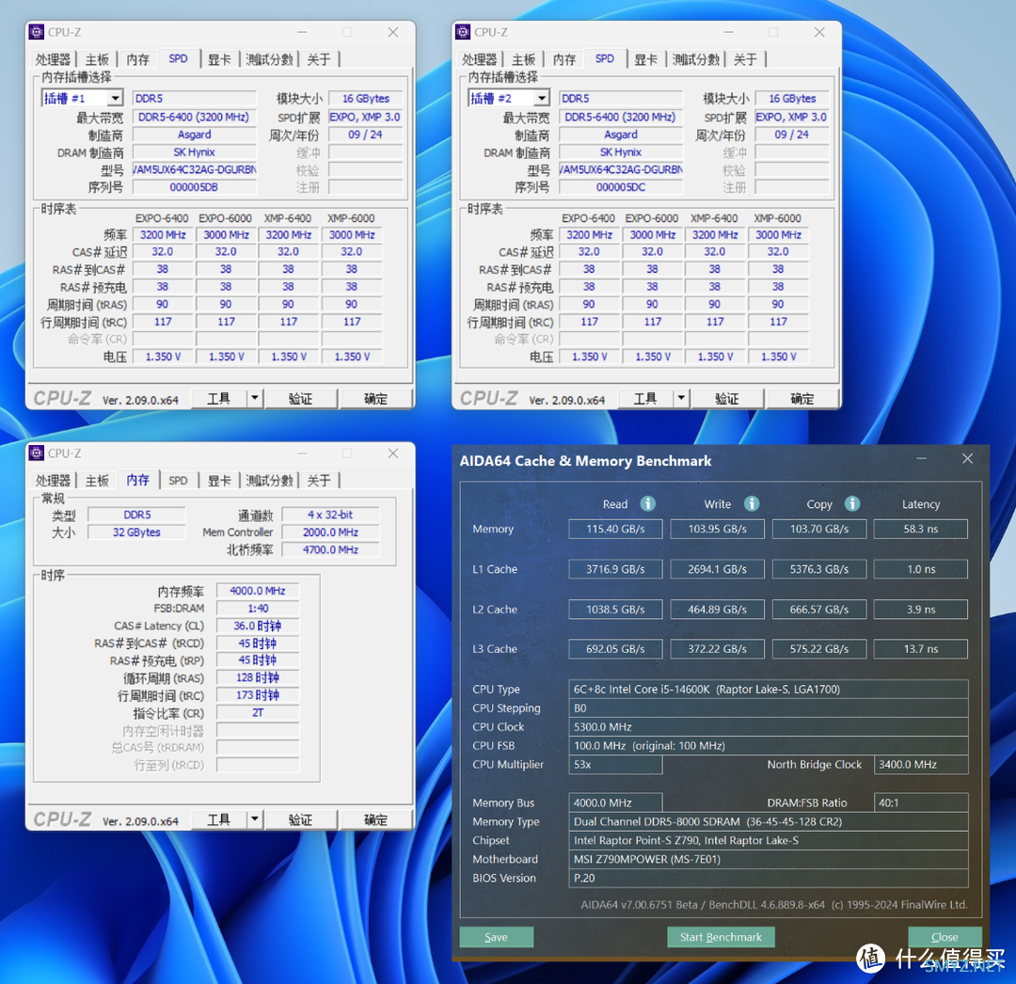Click Motherboard field MSI Z790MPOWER
The height and width of the screenshot is (984, 1016).
(x=769, y=859)
